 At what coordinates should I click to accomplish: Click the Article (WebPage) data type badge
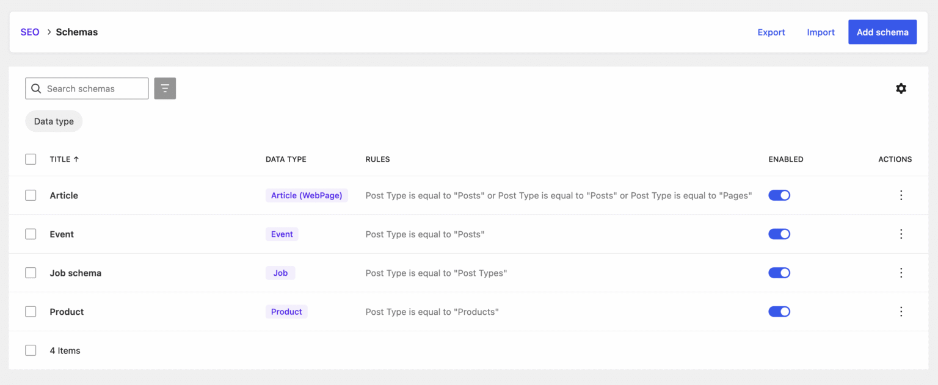pos(307,195)
